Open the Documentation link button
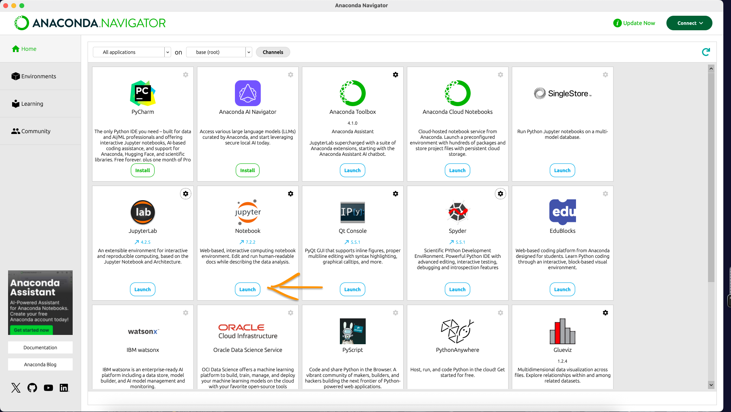The image size is (731, 412). [40, 347]
